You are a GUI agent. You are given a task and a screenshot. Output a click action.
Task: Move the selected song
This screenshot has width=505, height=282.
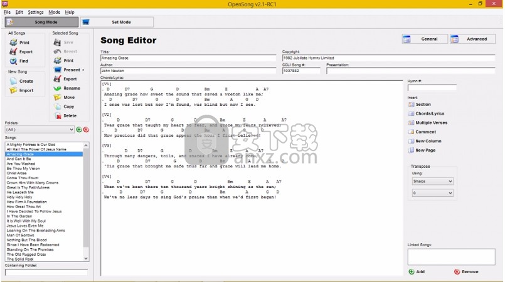[65, 97]
